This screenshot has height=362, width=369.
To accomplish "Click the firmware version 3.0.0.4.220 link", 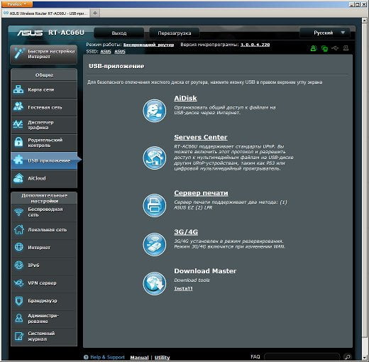I will pyautogui.click(x=255, y=45).
